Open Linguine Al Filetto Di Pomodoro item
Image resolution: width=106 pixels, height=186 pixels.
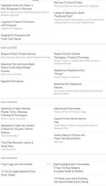pos(18,23)
